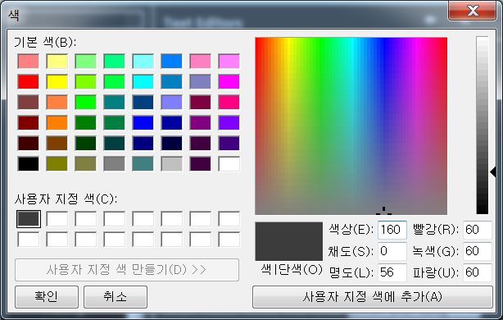The height and width of the screenshot is (320, 503).
Task: Click 사용자 지정 색에 추가(A) button
Action: coord(373,297)
